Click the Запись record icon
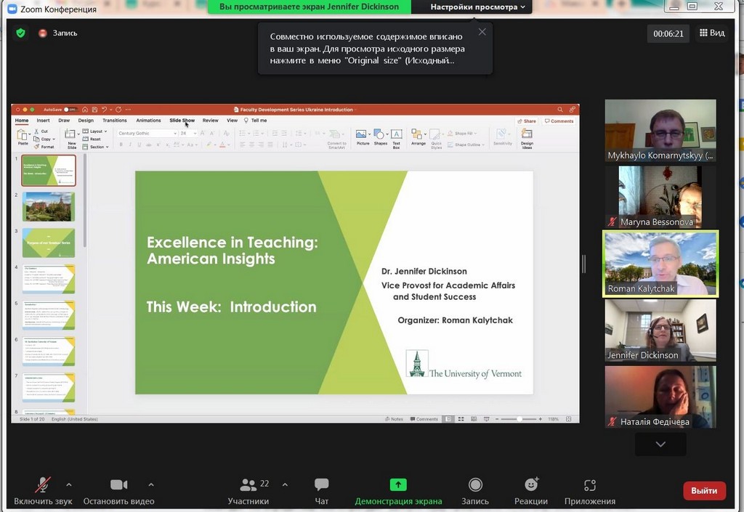This screenshot has height=512, width=744. click(475, 490)
